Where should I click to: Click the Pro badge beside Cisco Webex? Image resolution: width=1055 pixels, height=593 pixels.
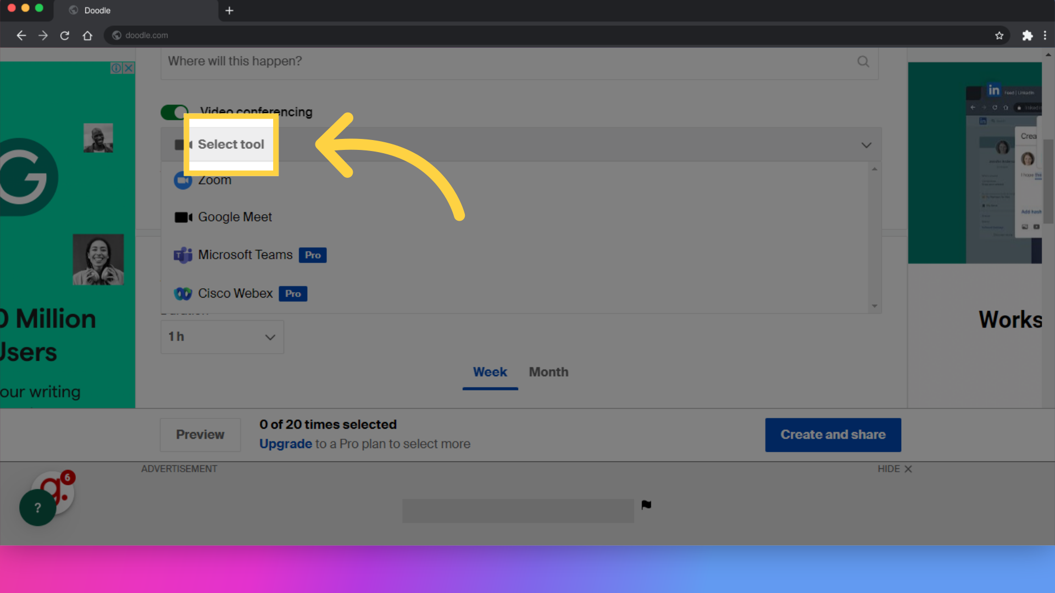[293, 294]
